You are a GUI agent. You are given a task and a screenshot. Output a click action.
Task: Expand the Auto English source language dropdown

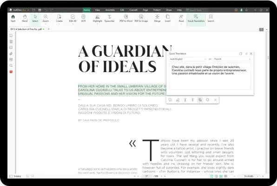(x=188, y=59)
